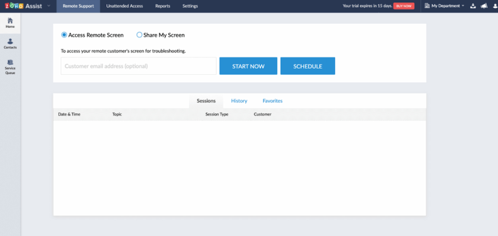Select Contacts from the left sidebar
Viewport: 498px width, 236px height.
click(10, 44)
